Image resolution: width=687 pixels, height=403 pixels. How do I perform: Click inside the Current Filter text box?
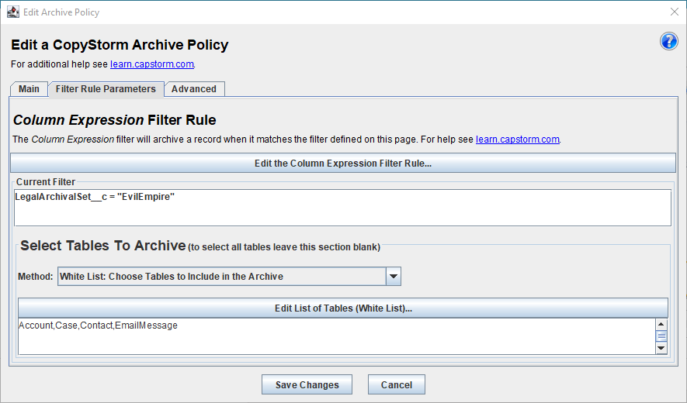click(x=342, y=208)
